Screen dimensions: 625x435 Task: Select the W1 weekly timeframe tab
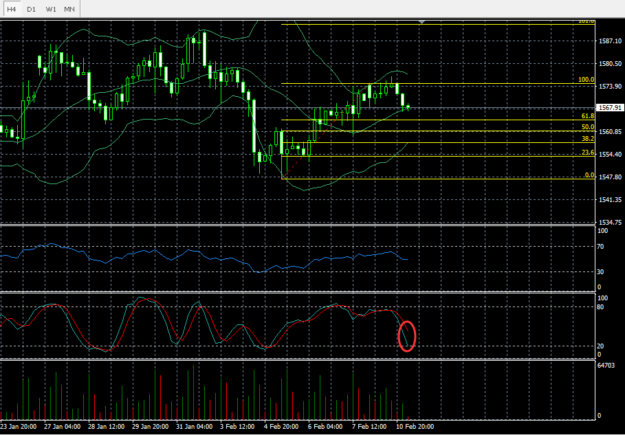click(51, 9)
